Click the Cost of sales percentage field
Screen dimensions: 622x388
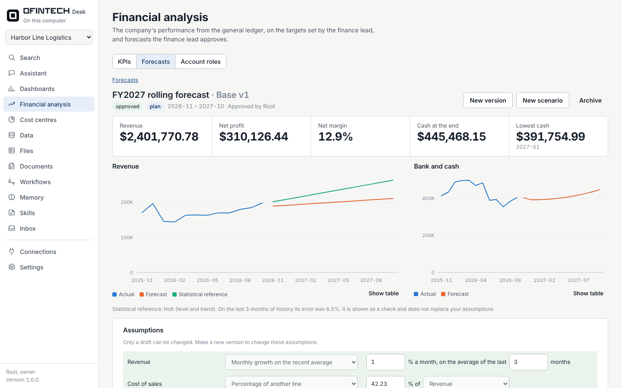[386, 384]
